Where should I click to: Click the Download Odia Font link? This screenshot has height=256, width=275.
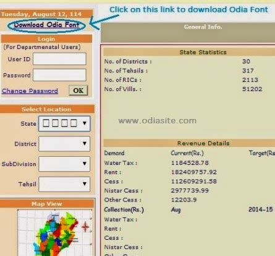46,25
